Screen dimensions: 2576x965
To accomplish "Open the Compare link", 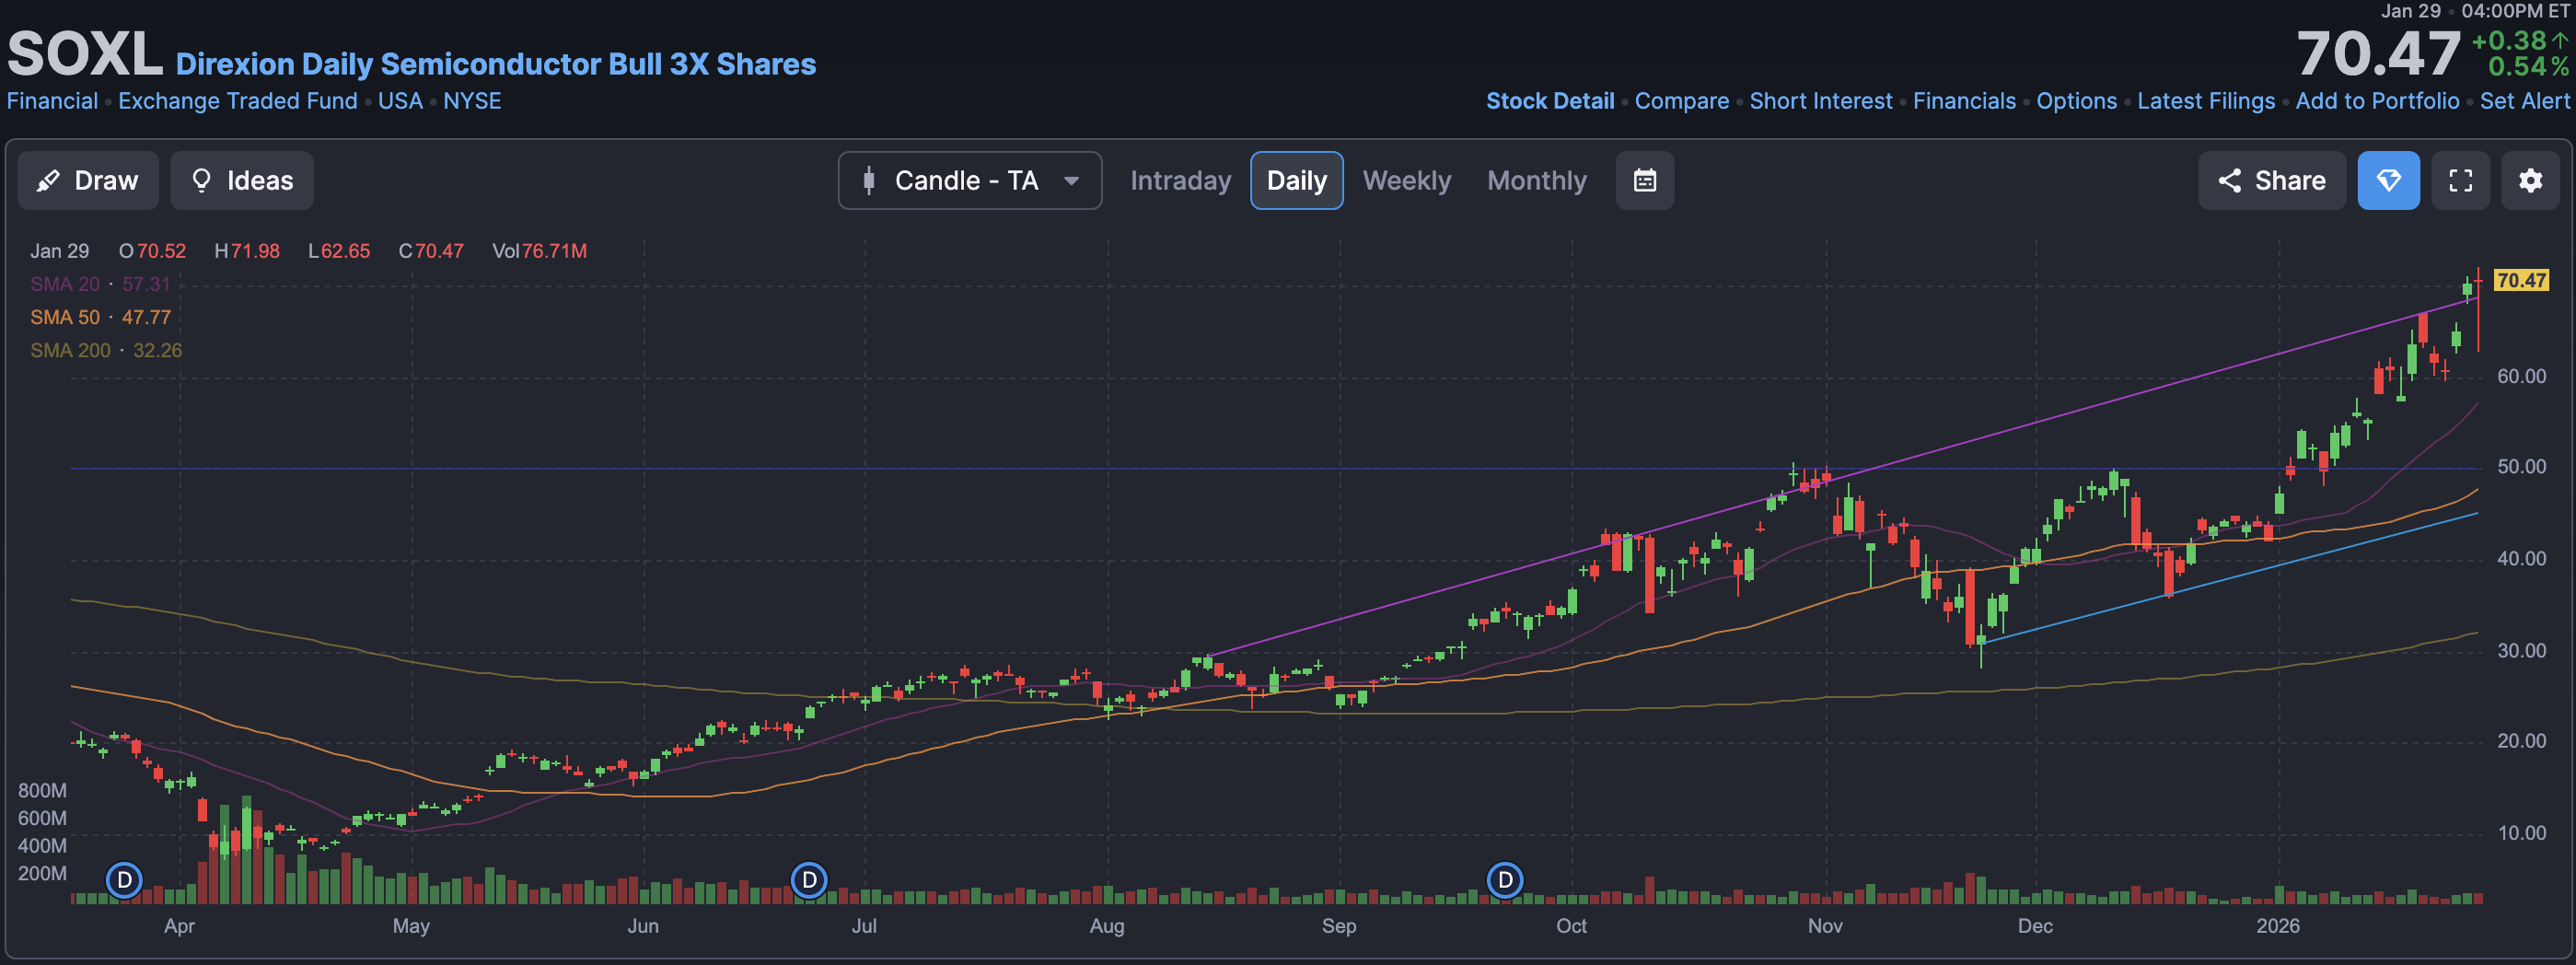I will (x=1681, y=101).
